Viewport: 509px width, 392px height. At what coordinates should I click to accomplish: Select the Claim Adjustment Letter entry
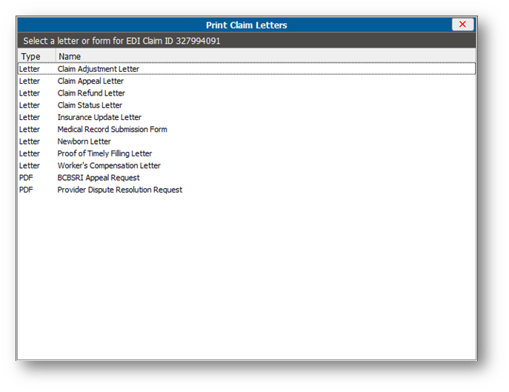(98, 69)
